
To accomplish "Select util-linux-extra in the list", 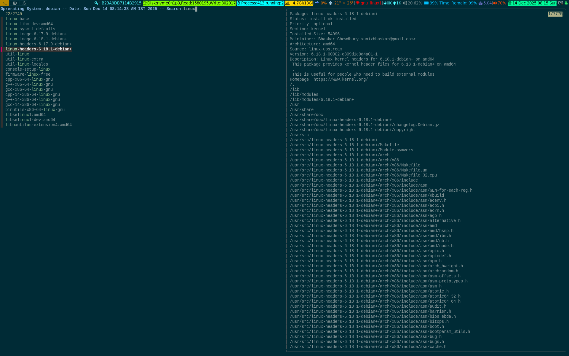I will click(24, 59).
